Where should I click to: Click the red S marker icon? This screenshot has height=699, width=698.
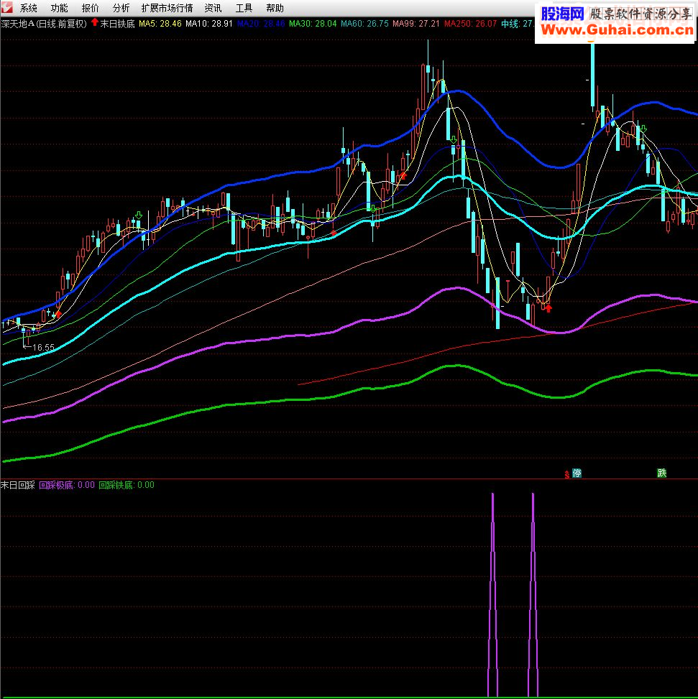click(567, 475)
